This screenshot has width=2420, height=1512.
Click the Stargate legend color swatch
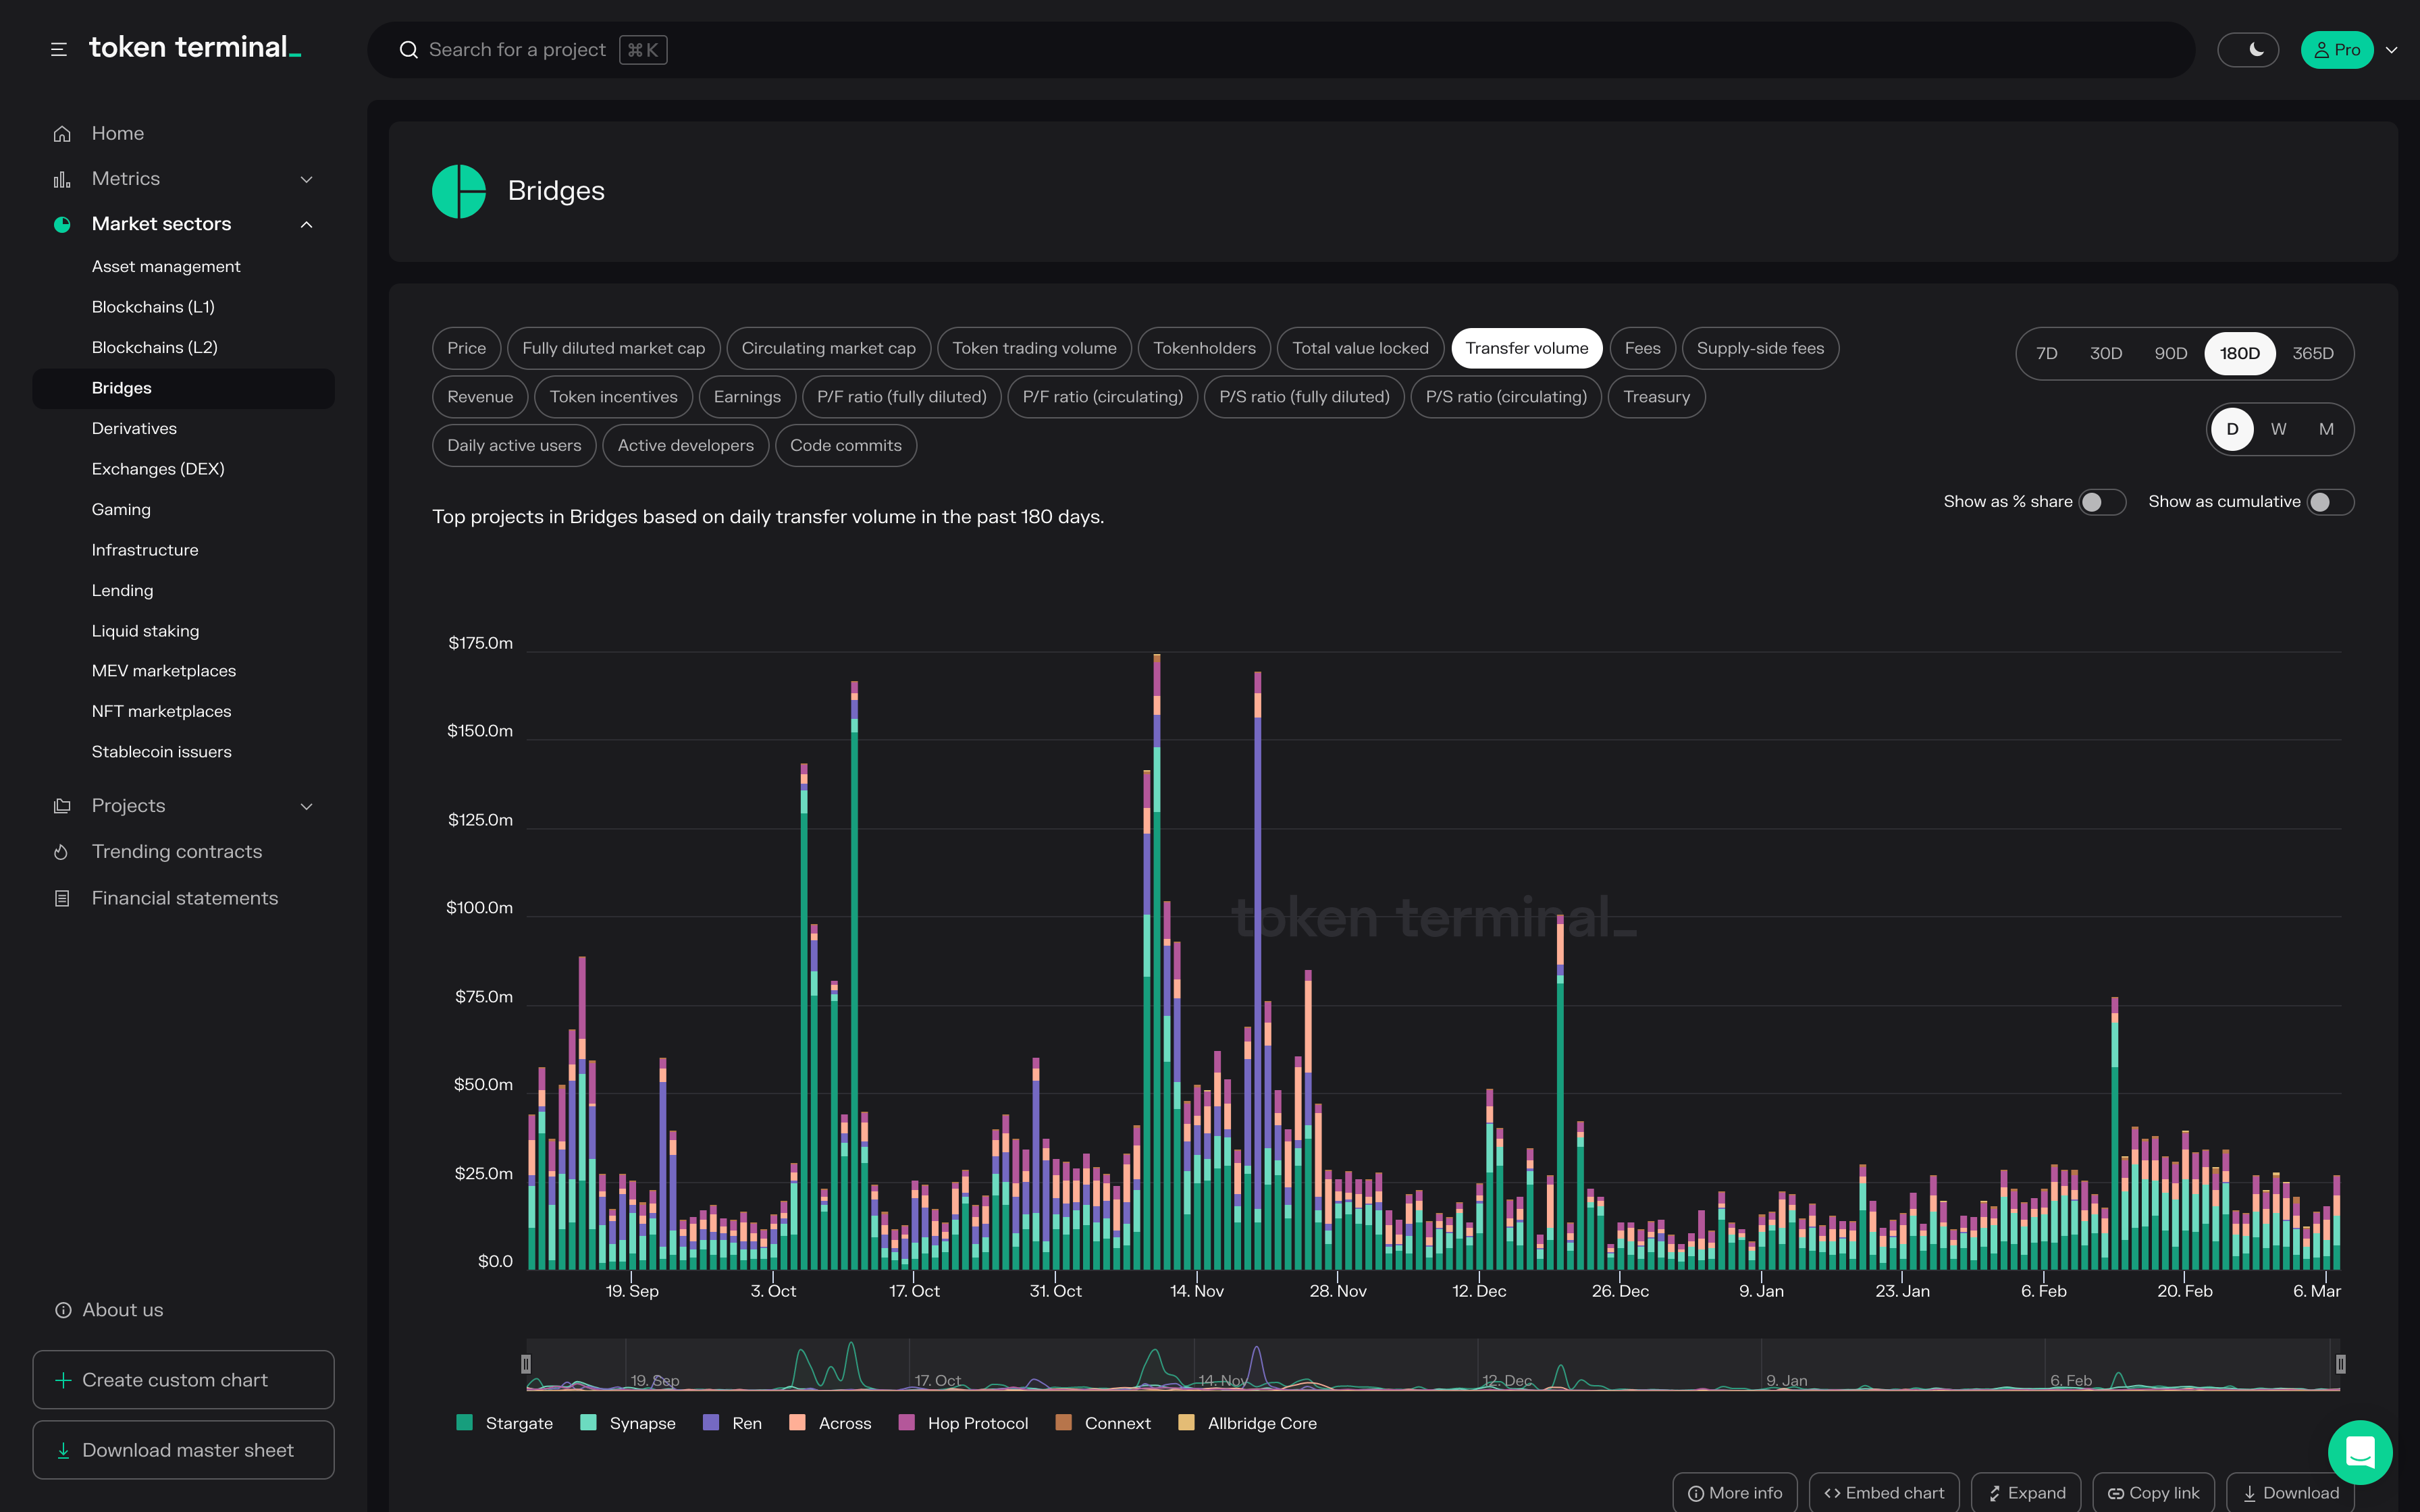(x=464, y=1423)
